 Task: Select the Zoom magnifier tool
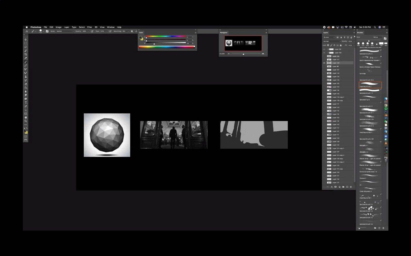(x=26, y=121)
